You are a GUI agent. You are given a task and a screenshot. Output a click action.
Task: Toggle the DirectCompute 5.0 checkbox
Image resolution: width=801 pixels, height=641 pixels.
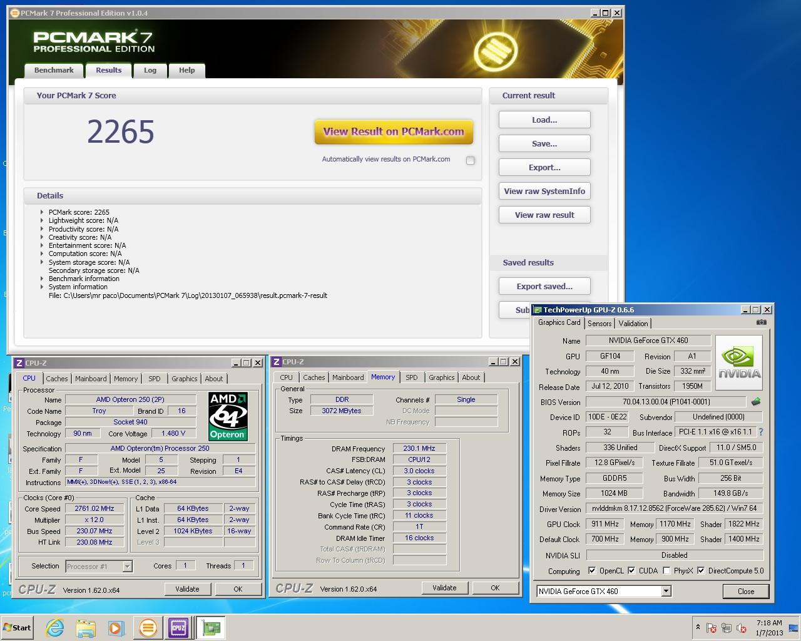(701, 570)
